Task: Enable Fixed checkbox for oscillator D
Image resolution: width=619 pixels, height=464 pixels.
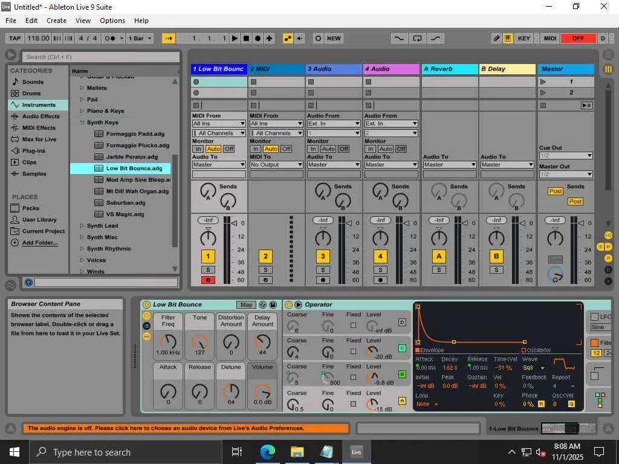Action: click(x=353, y=326)
